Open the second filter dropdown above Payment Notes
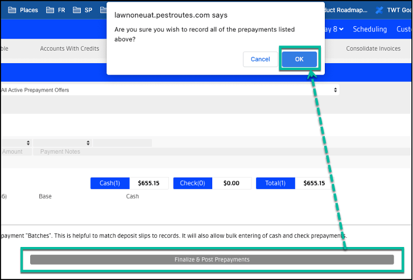The width and height of the screenshot is (413, 280). tap(62, 143)
